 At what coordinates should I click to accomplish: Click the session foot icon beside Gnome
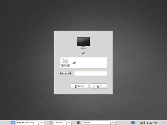coord(79,122)
